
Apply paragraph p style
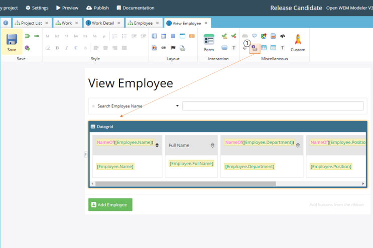click(104, 36)
